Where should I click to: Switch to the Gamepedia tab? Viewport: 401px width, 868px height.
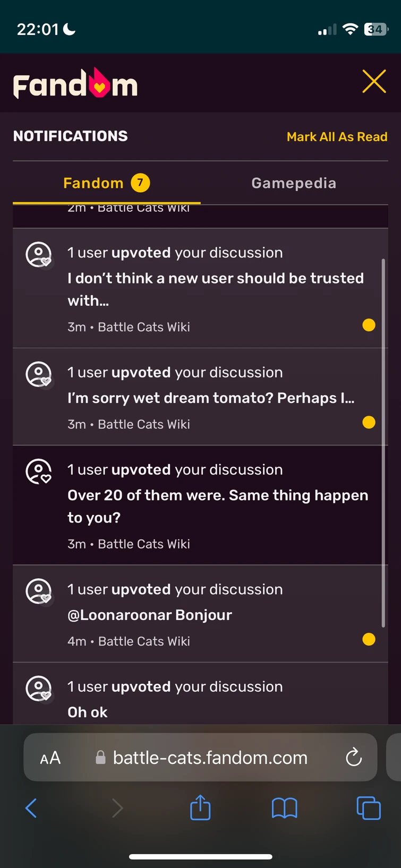point(294,183)
